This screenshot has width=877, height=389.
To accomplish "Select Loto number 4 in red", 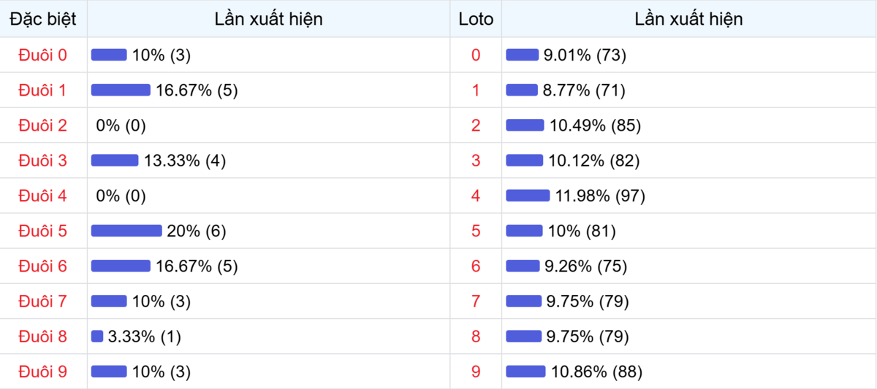I will (476, 196).
